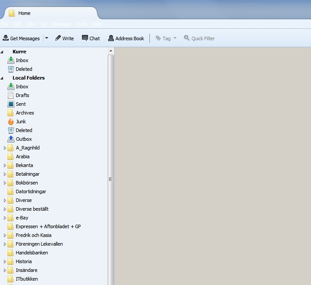Image resolution: width=311 pixels, height=285 pixels.
Task: Click the Drafts folder icon
Action: pos(11,95)
